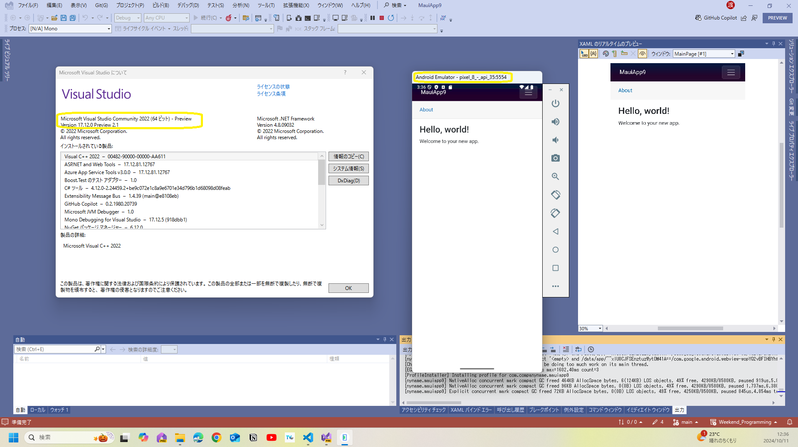
Task: Open the プロセス [N/A] Mono dropdown
Action: tap(70, 29)
